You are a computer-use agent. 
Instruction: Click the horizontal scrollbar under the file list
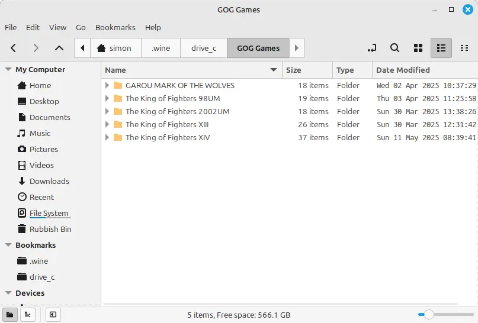[280, 304]
